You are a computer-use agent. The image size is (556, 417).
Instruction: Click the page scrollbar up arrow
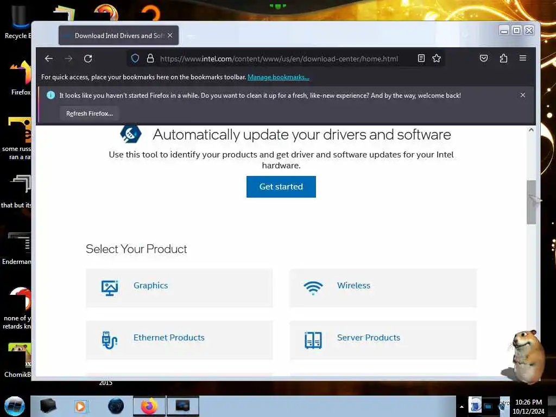click(x=531, y=130)
